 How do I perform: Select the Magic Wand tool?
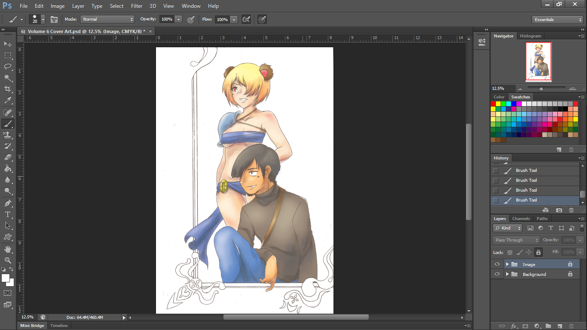(x=8, y=78)
